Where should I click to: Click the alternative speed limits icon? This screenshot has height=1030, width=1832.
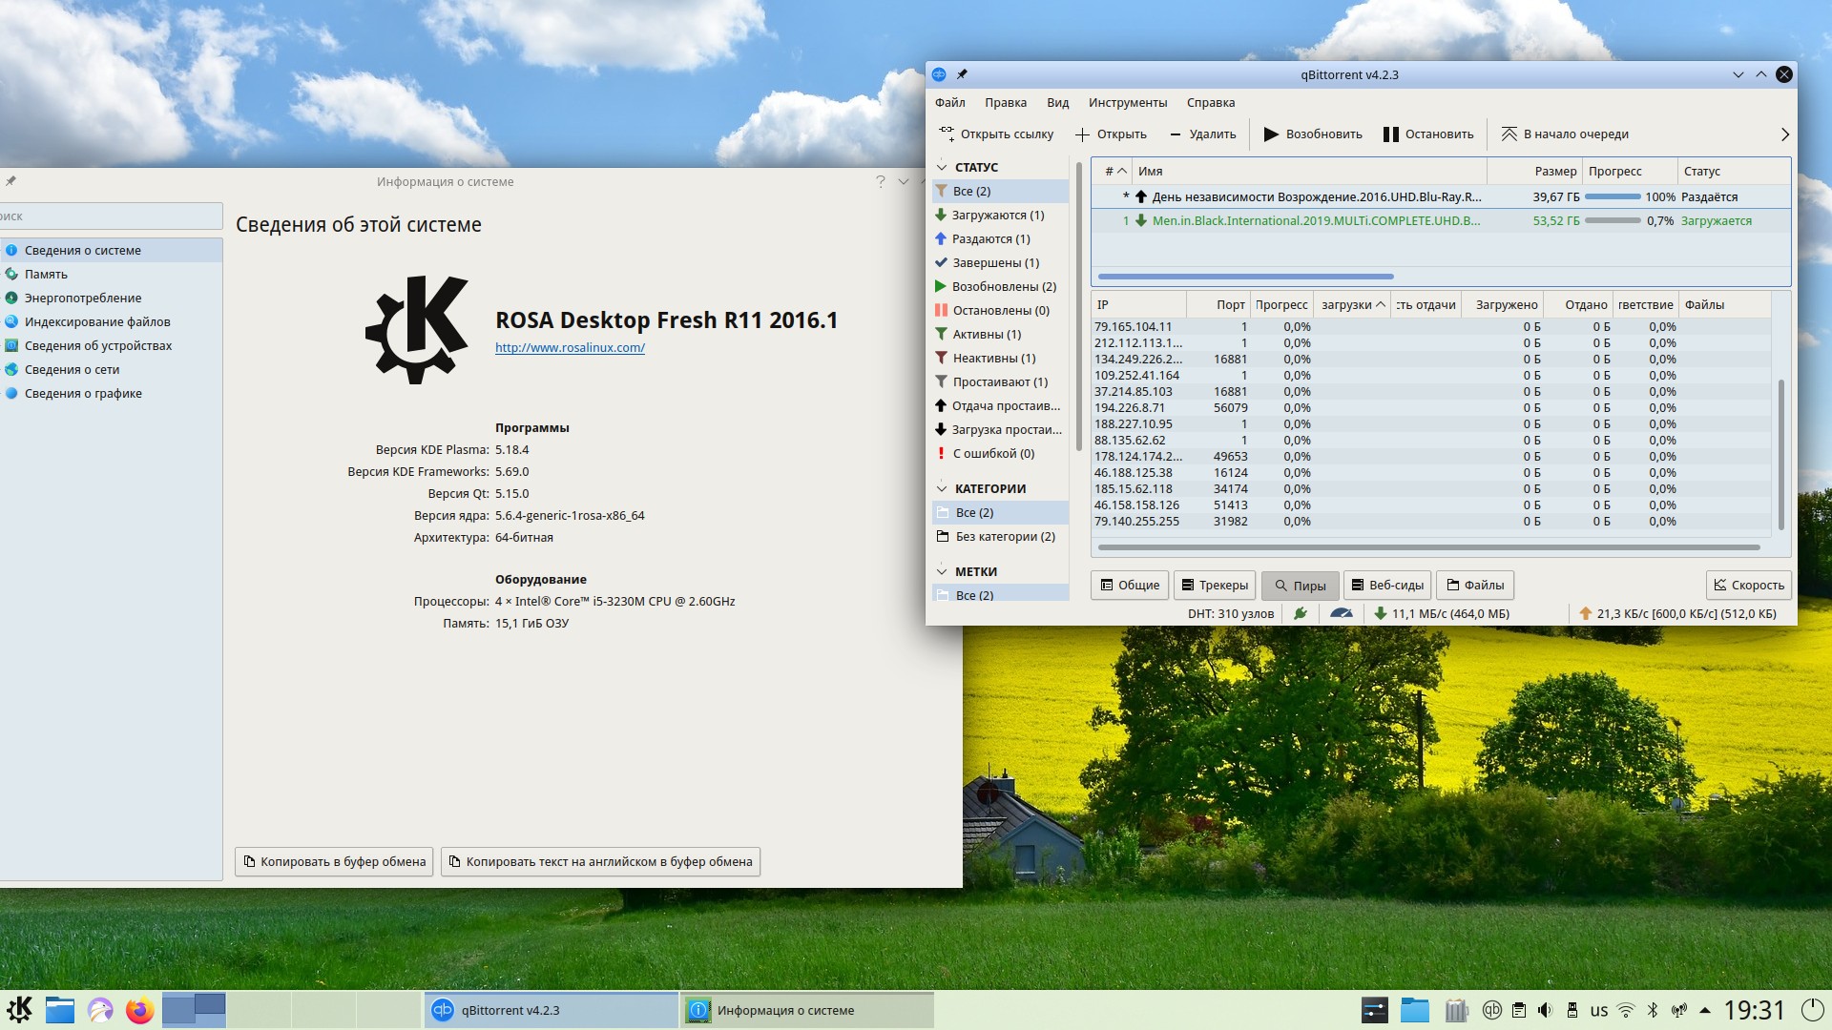coord(1341,613)
